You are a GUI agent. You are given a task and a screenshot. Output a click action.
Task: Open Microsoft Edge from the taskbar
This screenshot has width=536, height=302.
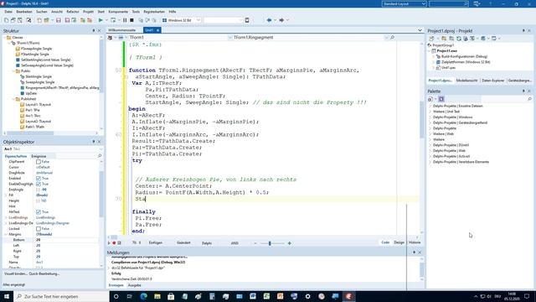coord(143,296)
